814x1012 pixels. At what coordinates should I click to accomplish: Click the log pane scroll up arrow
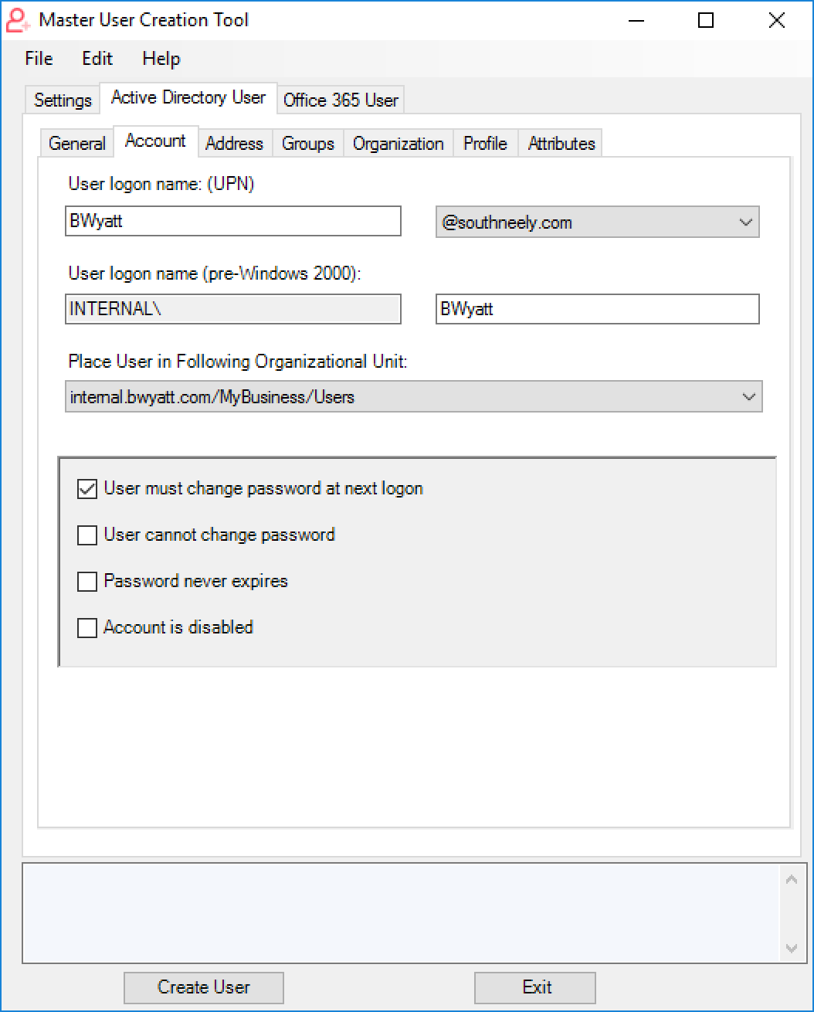pyautogui.click(x=792, y=879)
